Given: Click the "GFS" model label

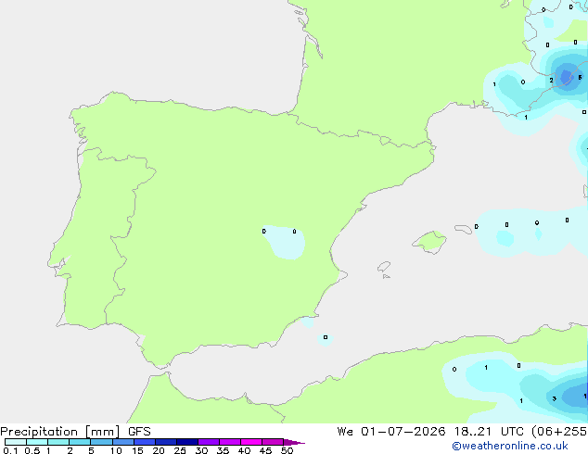Looking at the screenshot, I should 139,432.
